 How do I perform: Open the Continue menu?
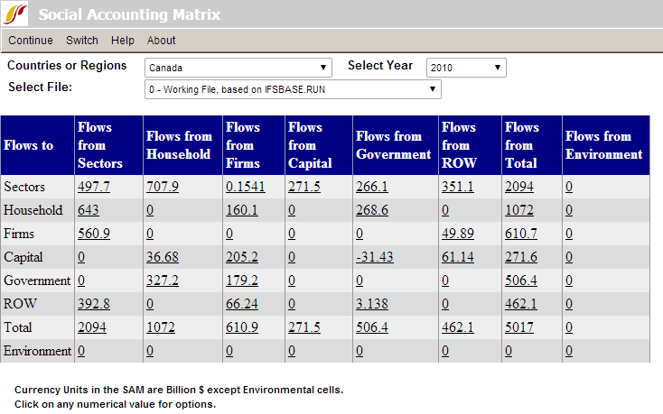coord(31,41)
